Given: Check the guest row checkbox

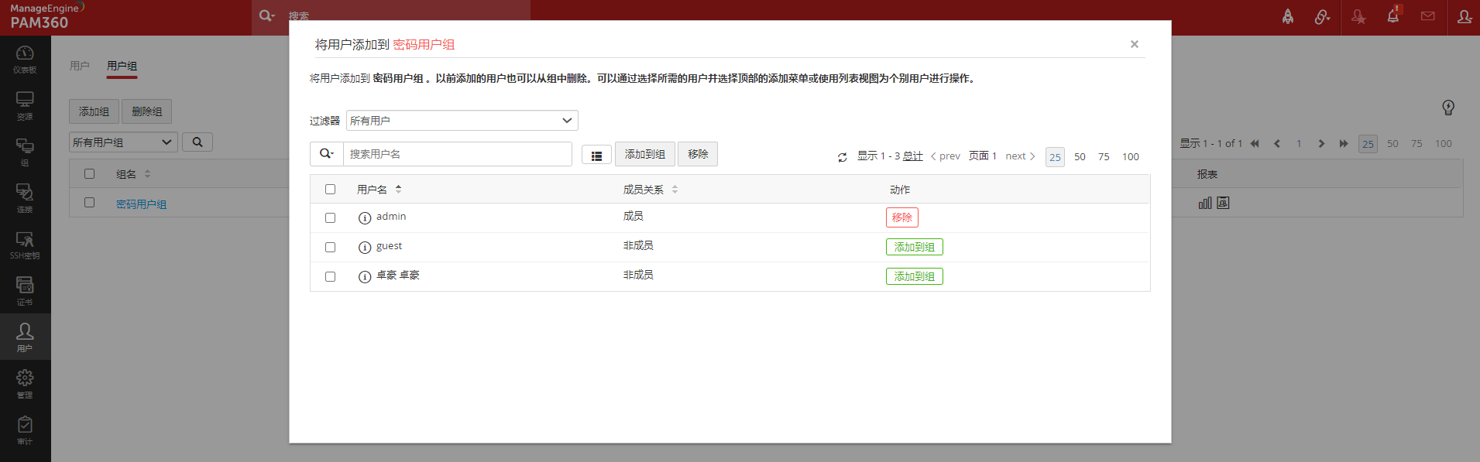Looking at the screenshot, I should click(331, 248).
